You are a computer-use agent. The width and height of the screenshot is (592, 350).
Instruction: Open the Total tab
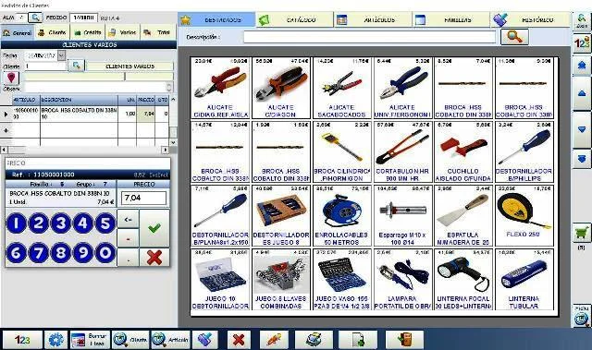click(157, 32)
